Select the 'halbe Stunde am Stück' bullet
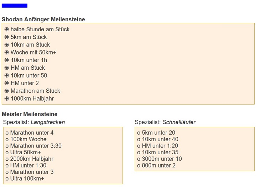Screen dimensions: 266x187 (x=6, y=30)
